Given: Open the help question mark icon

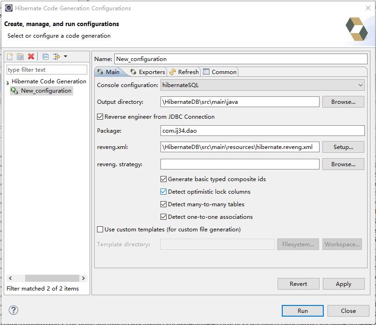Looking at the screenshot, I should [x=14, y=310].
